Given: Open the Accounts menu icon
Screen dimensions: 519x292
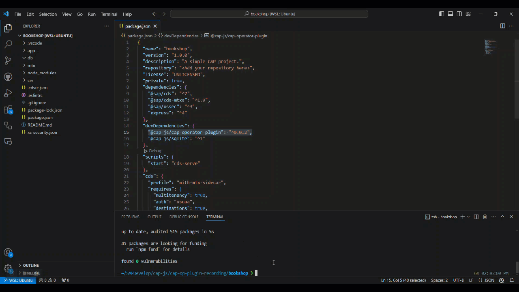Looking at the screenshot, I should click(x=8, y=253).
